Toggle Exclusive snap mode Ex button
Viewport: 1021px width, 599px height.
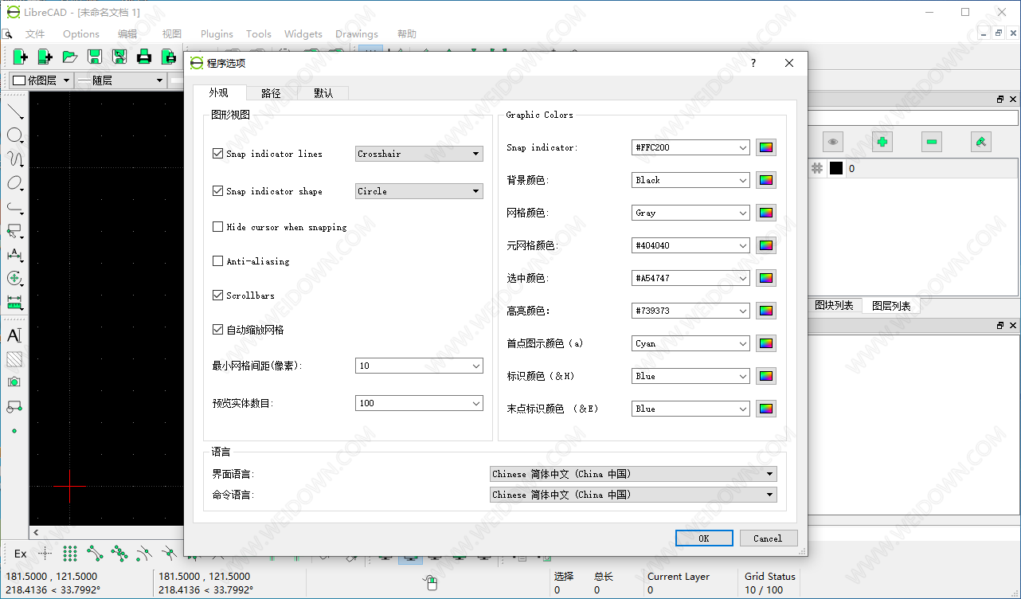pos(21,554)
